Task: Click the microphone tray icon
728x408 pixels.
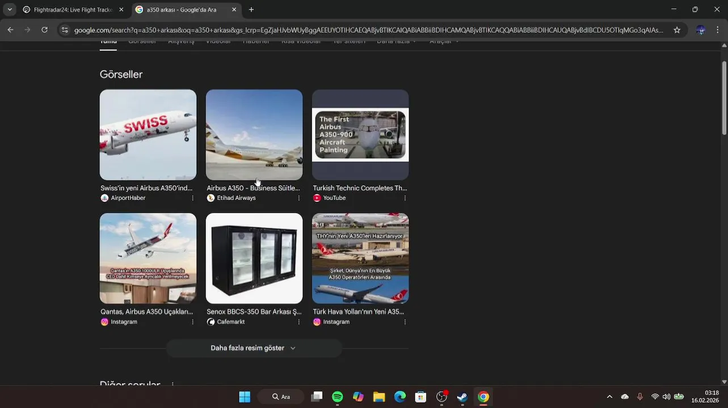Action: click(x=640, y=397)
